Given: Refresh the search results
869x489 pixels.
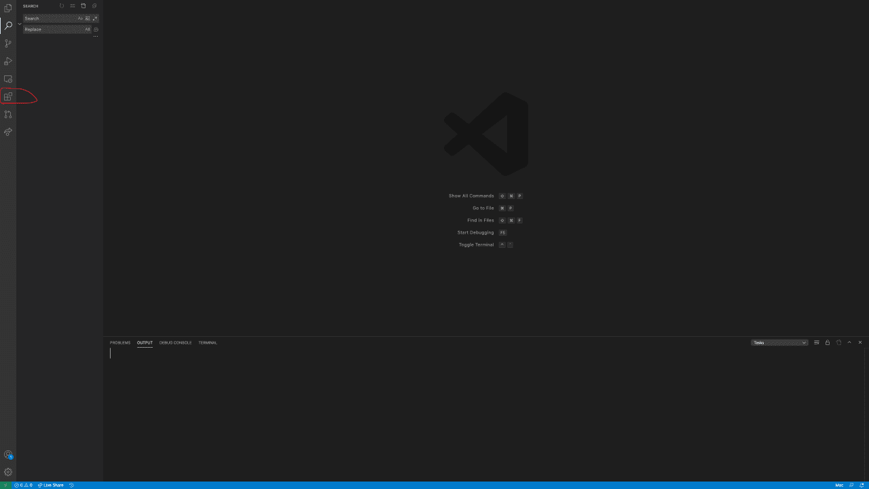Looking at the screenshot, I should pos(62,6).
